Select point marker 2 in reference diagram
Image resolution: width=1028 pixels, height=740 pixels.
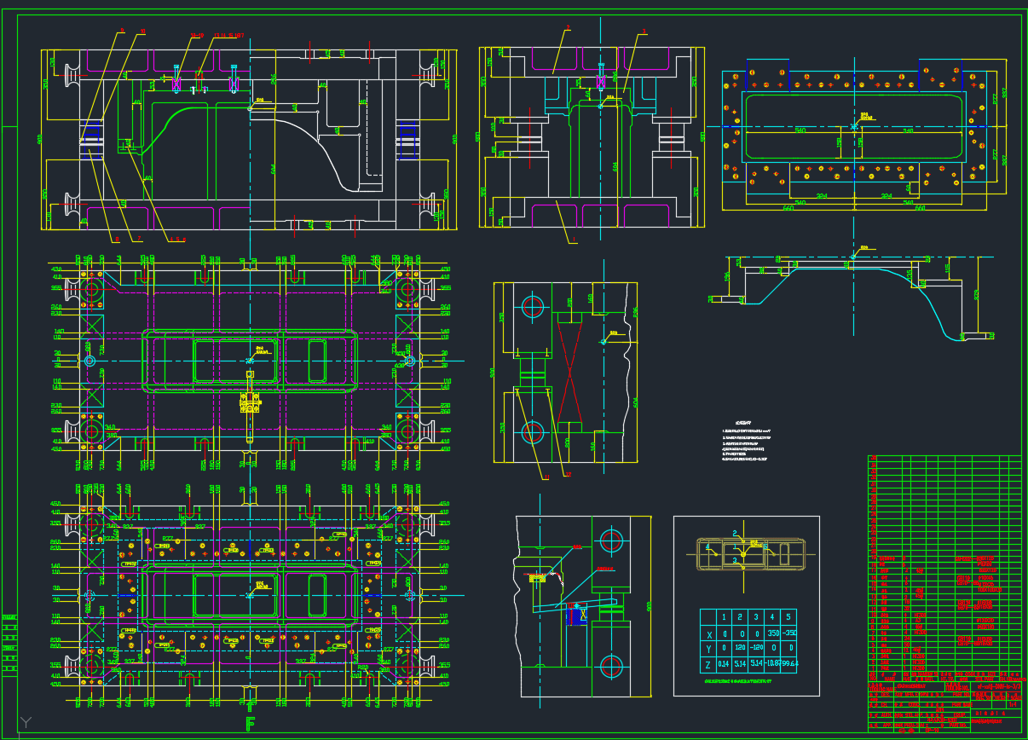click(734, 534)
